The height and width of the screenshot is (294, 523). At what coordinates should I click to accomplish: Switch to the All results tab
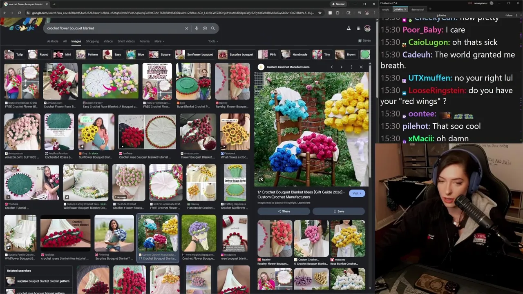coord(65,41)
